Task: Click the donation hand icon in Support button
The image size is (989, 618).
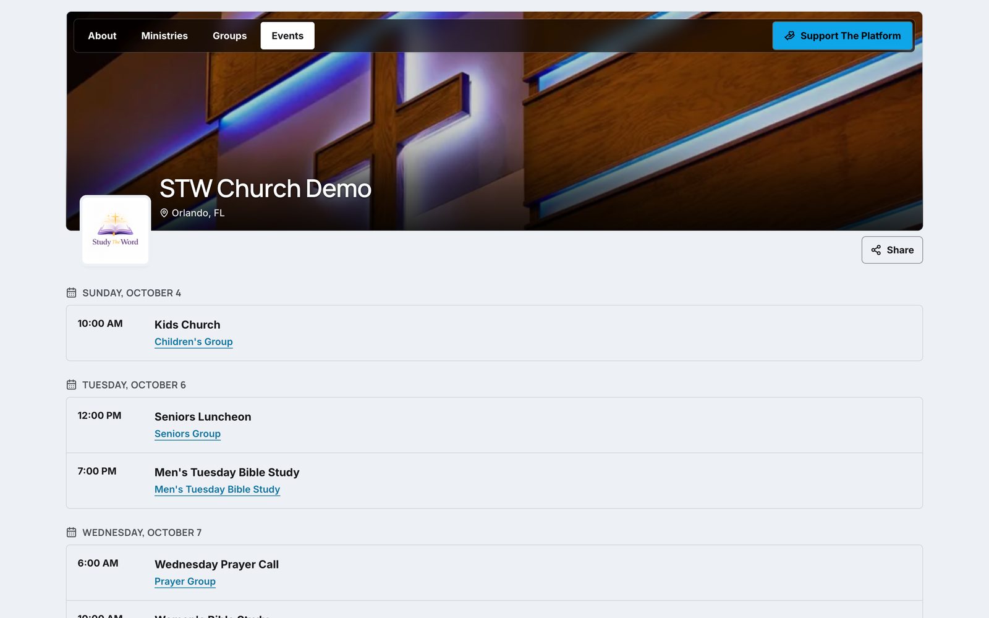Action: [789, 36]
